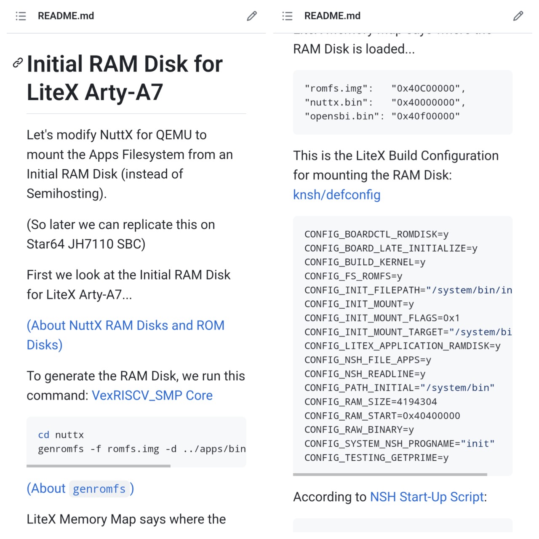This screenshot has height=539, width=539.
Task: Open the About genromfs link
Action: pos(80,488)
